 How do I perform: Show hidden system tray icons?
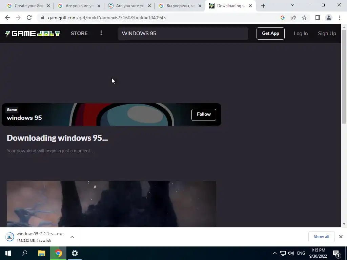[x=274, y=253]
